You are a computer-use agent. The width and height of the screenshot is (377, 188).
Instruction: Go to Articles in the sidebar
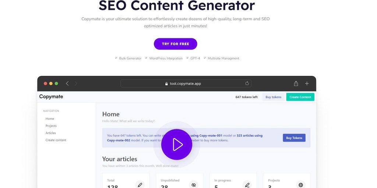tap(51, 133)
